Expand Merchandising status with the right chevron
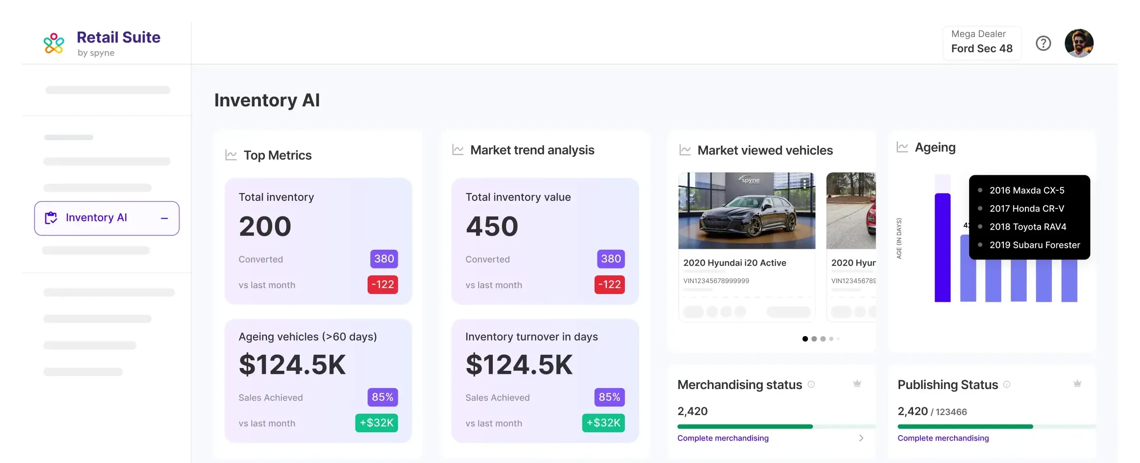Viewport: 1140px width, 463px height. point(861,438)
